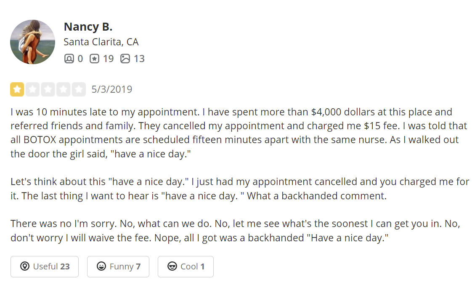472x282 pixels.
Task: Click the Santa Clarita, CA location text
Action: tap(101, 42)
